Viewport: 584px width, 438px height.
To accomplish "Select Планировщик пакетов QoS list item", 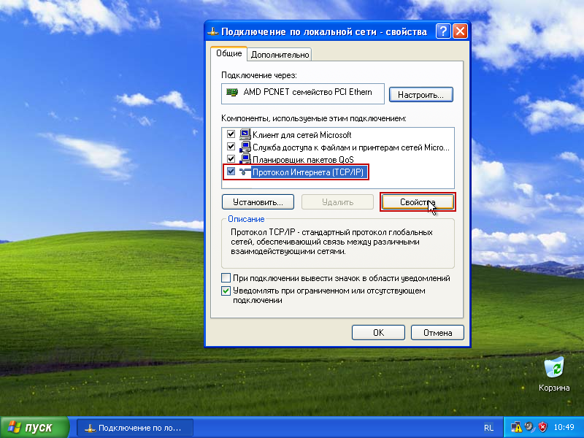I will 303,160.
